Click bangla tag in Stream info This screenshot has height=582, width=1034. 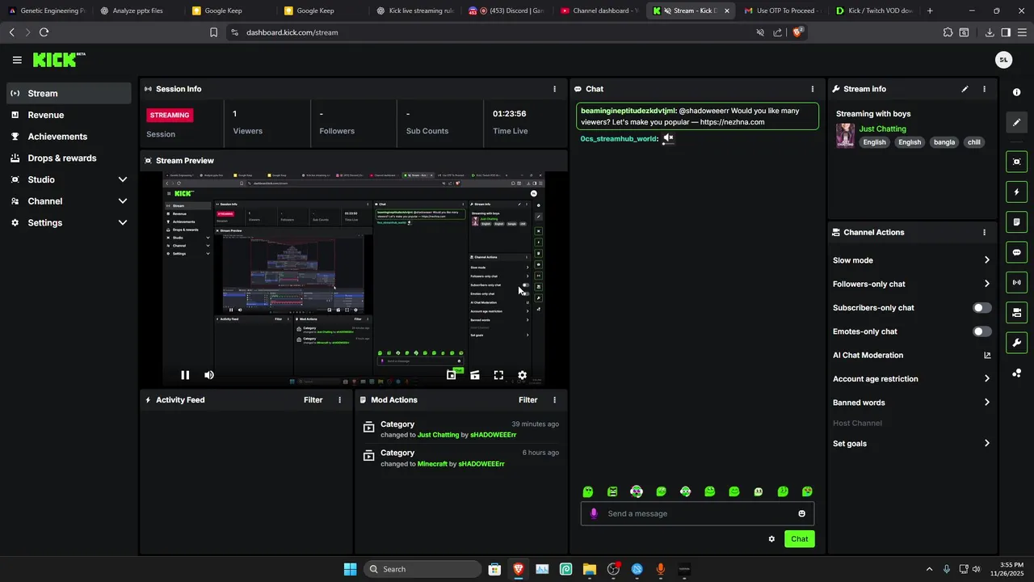click(944, 142)
